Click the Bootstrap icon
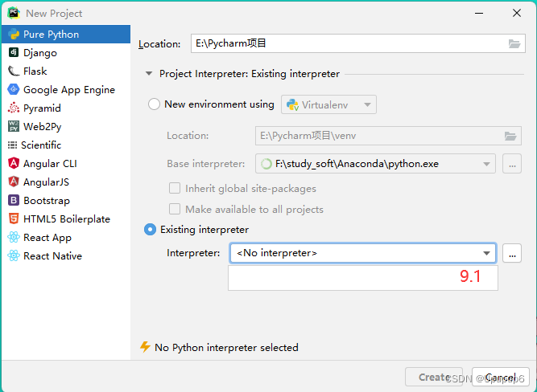537x392 pixels. [x=14, y=200]
